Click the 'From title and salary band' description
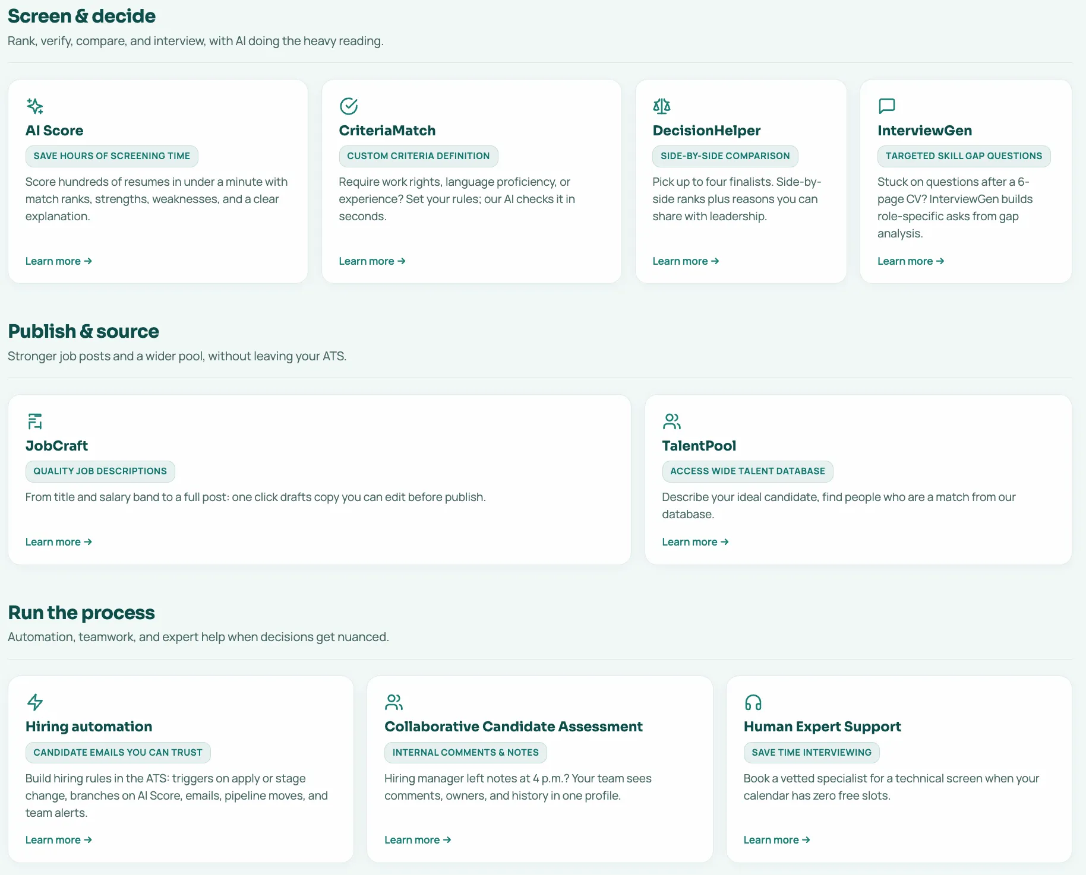The height and width of the screenshot is (875, 1086). point(256,497)
